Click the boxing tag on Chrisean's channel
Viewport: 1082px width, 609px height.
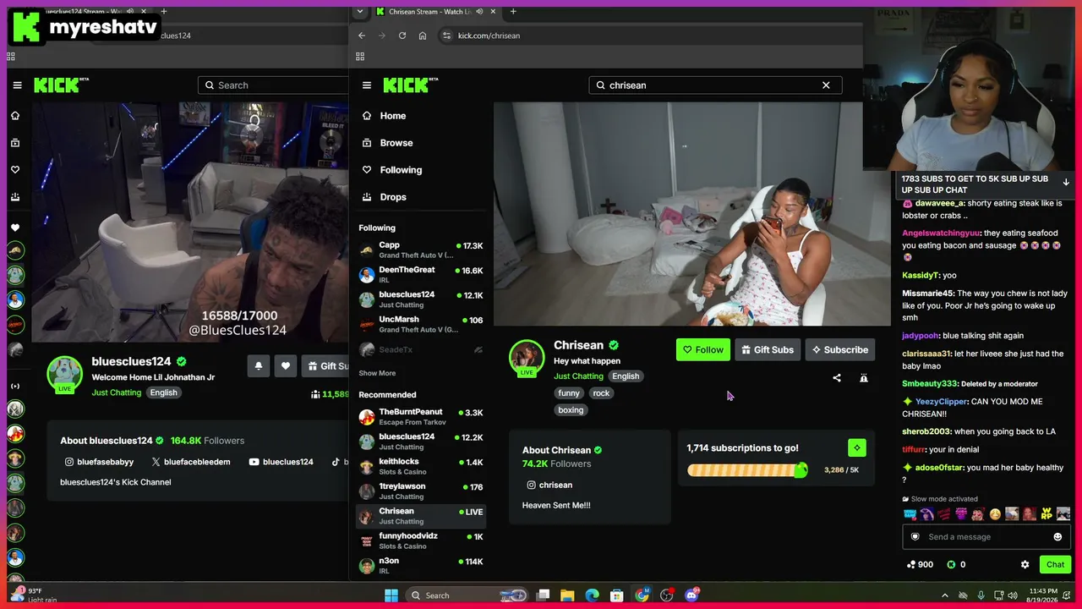pos(571,410)
